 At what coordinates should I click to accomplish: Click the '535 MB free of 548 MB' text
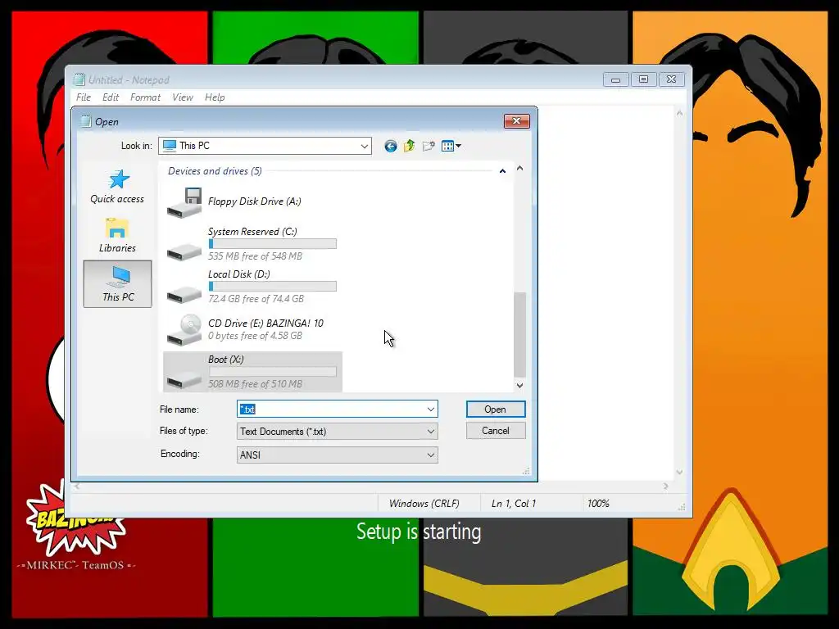coord(256,256)
